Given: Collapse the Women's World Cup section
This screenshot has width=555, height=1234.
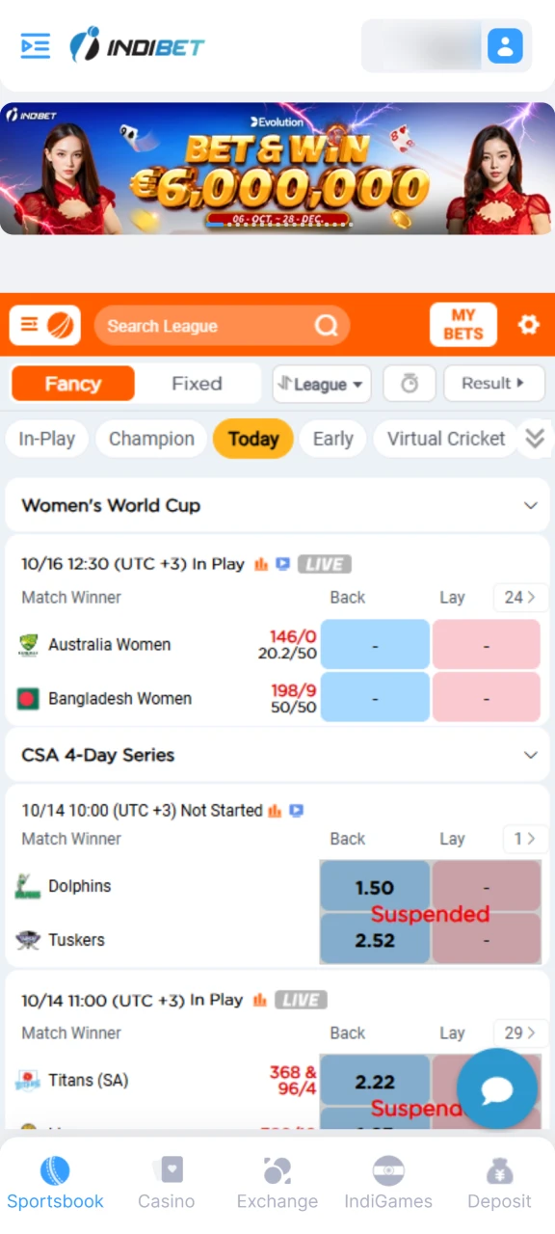Looking at the screenshot, I should coord(530,505).
